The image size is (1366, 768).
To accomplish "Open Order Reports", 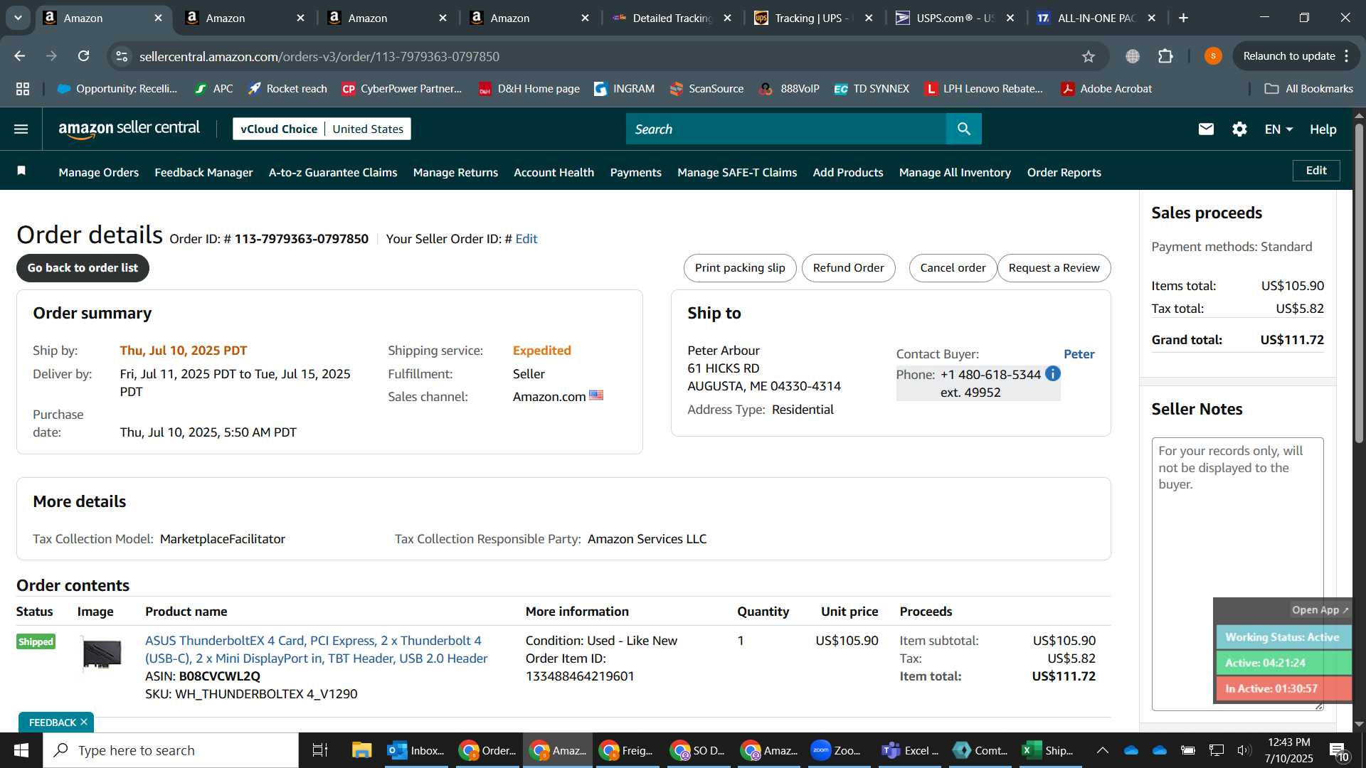I will click(x=1064, y=172).
